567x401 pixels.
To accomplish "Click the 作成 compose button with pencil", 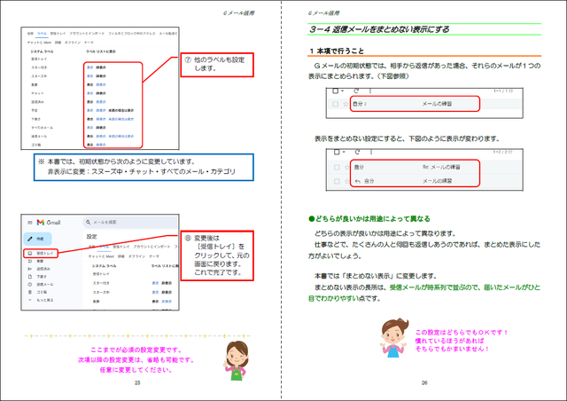I will [37, 239].
